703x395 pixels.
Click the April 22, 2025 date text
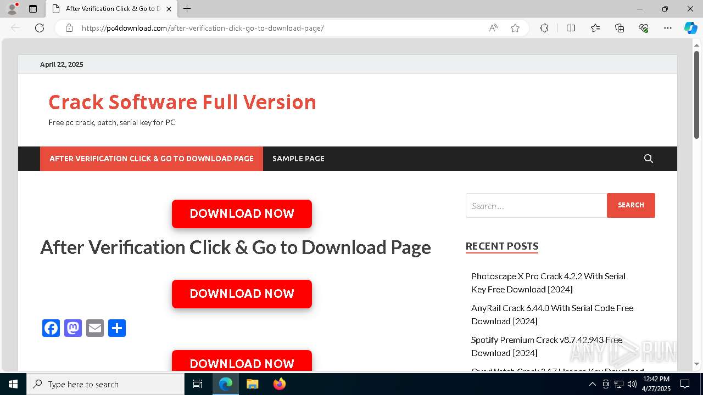pos(62,64)
